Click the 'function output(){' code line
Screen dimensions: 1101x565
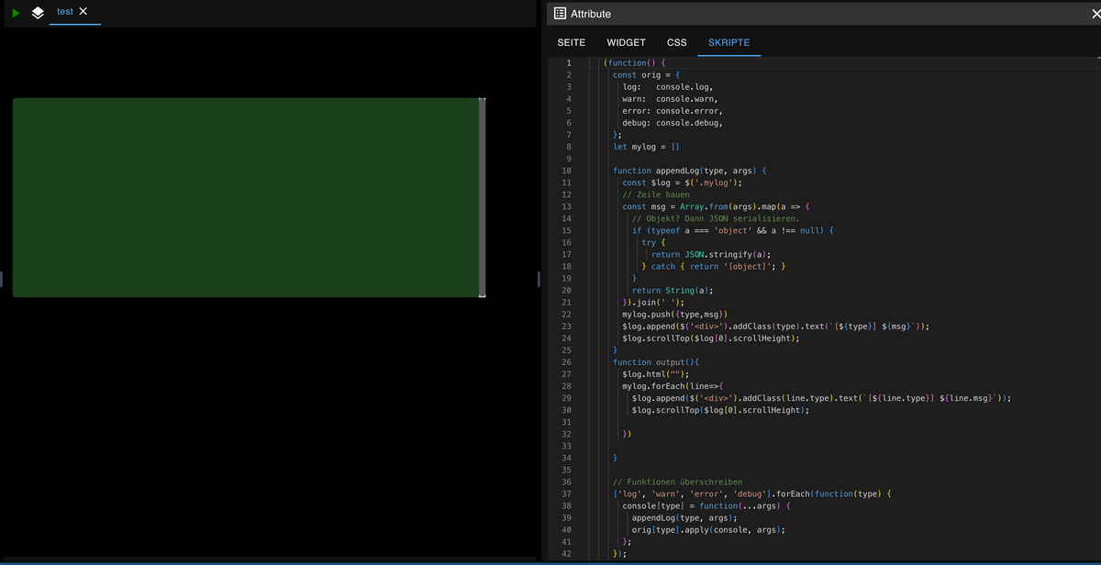pyautogui.click(x=656, y=362)
